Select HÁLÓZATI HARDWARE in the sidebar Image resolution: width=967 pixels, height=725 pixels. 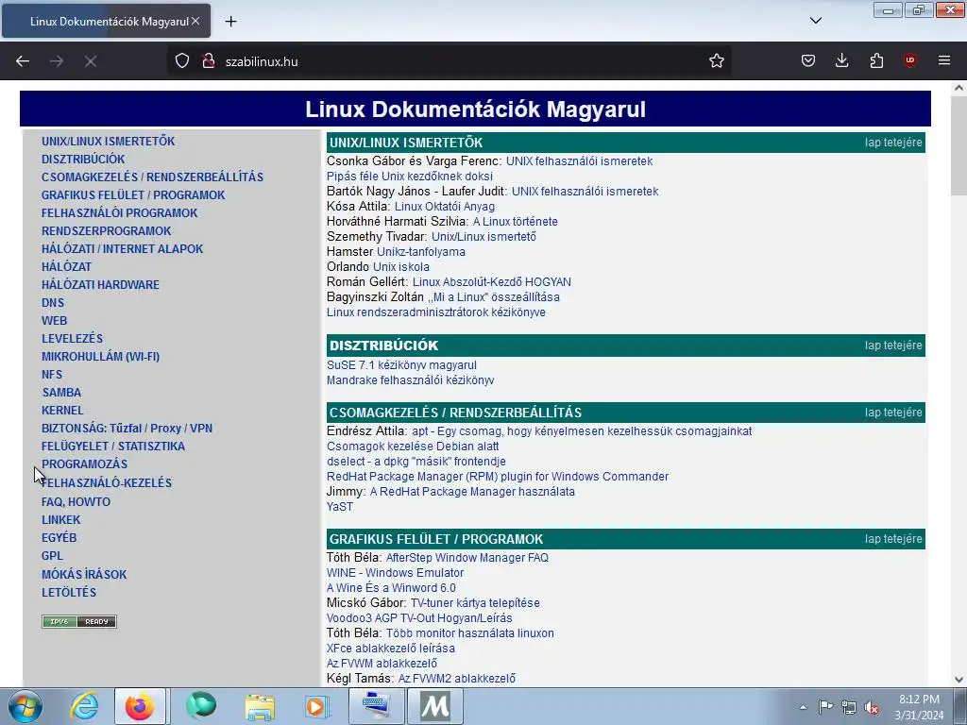click(x=100, y=285)
